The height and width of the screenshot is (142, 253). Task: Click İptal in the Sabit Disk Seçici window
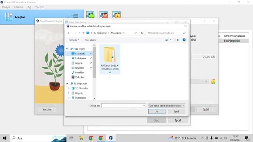(178, 120)
